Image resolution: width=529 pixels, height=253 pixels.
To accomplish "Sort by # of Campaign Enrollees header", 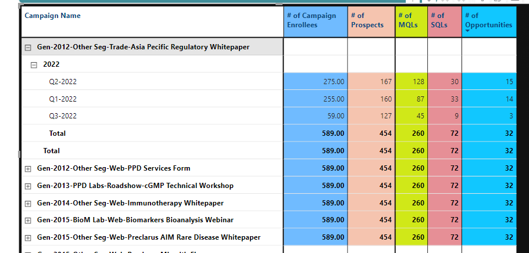I will tap(312, 20).
